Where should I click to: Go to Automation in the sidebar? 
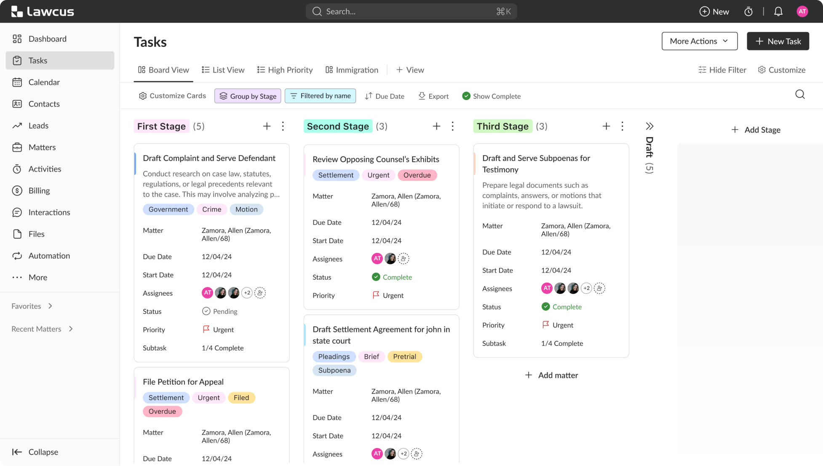(x=49, y=256)
